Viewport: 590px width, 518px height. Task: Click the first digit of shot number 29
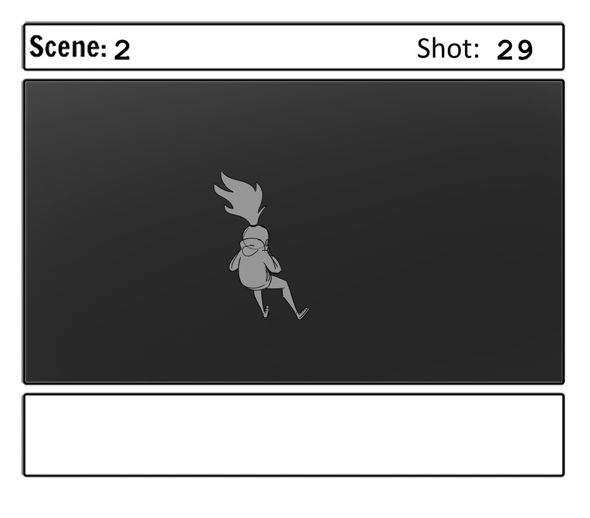tap(505, 50)
